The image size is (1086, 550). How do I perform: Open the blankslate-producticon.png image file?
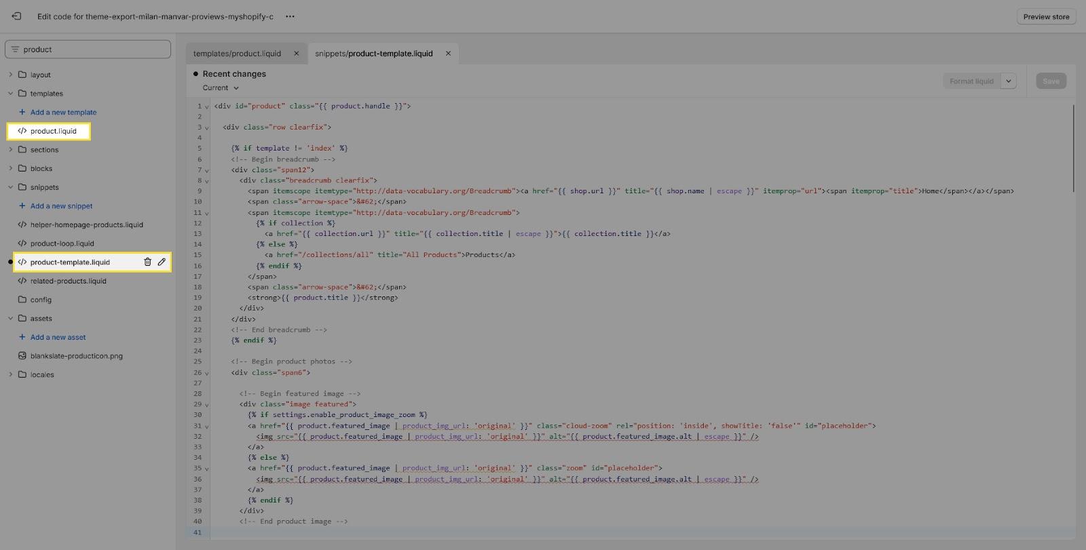76,356
